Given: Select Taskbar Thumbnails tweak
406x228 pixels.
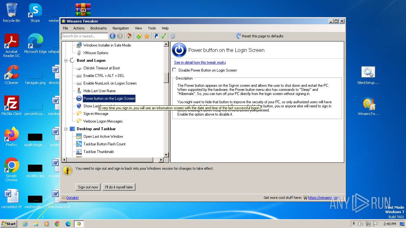Looking at the screenshot, I should coord(99,152).
